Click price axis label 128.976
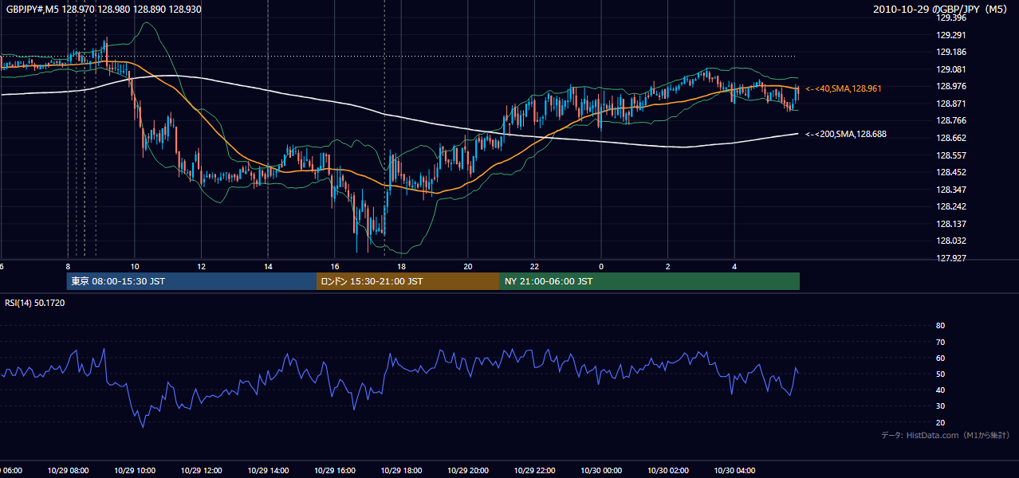Screen dimensions: 1019x478 pyautogui.click(x=950, y=87)
